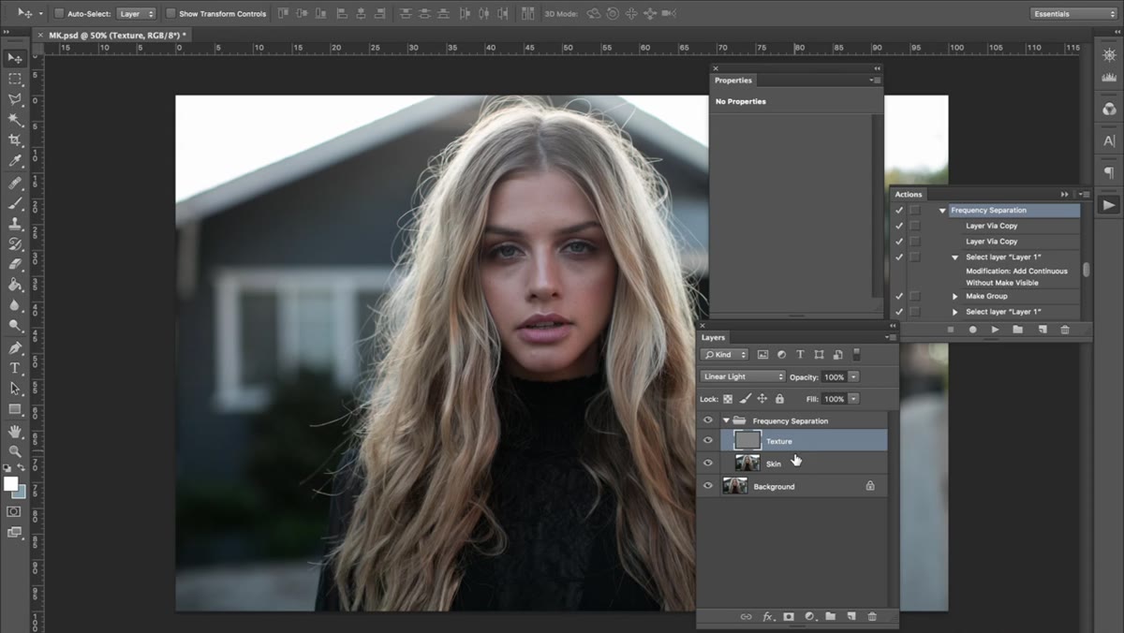Expand the Make Group action step
Screen dimensions: 1124x633
pyautogui.click(x=955, y=296)
